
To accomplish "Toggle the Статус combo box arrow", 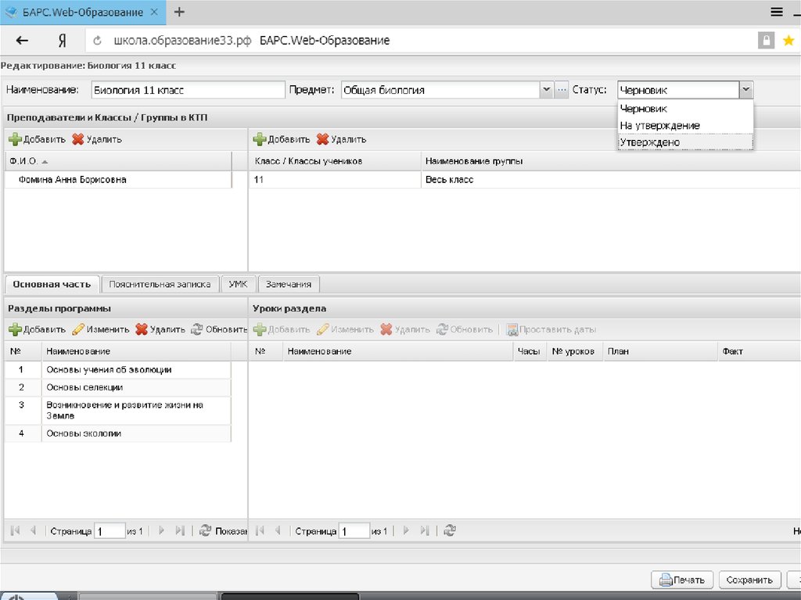I will coord(746,90).
